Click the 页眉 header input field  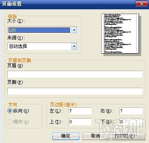pos(75,74)
